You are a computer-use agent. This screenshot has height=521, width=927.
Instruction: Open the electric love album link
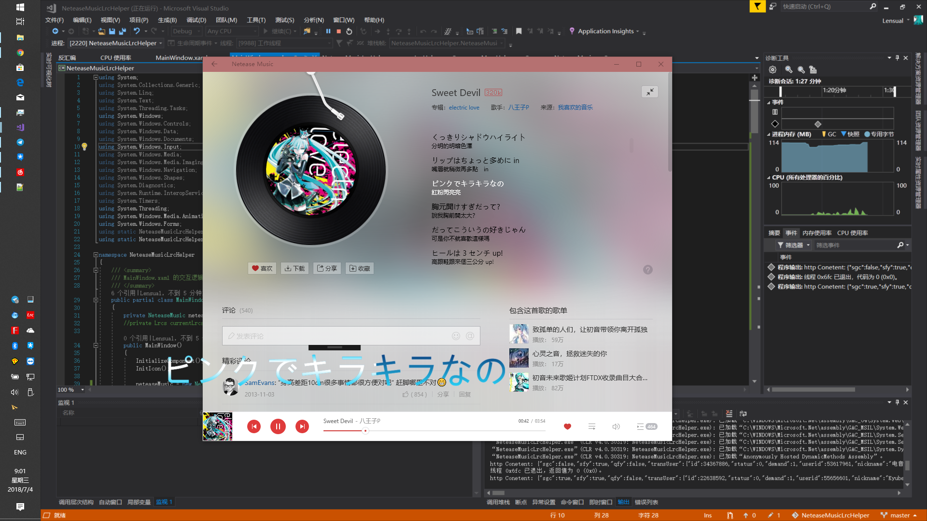[463, 108]
